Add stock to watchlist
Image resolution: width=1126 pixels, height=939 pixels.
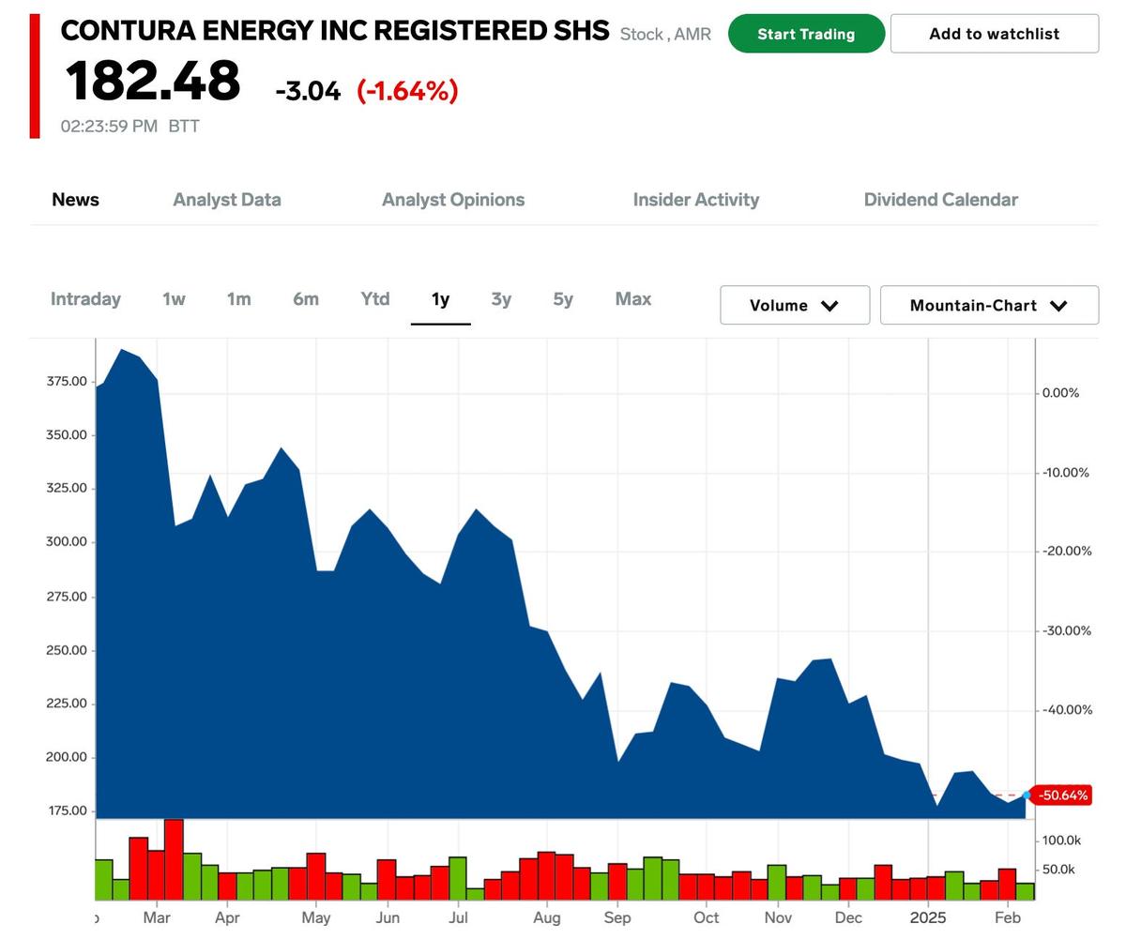[994, 34]
